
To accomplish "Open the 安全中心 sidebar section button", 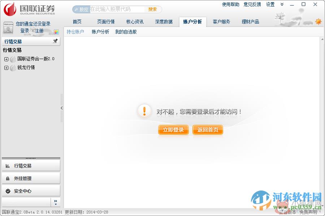I will (x=31, y=191).
